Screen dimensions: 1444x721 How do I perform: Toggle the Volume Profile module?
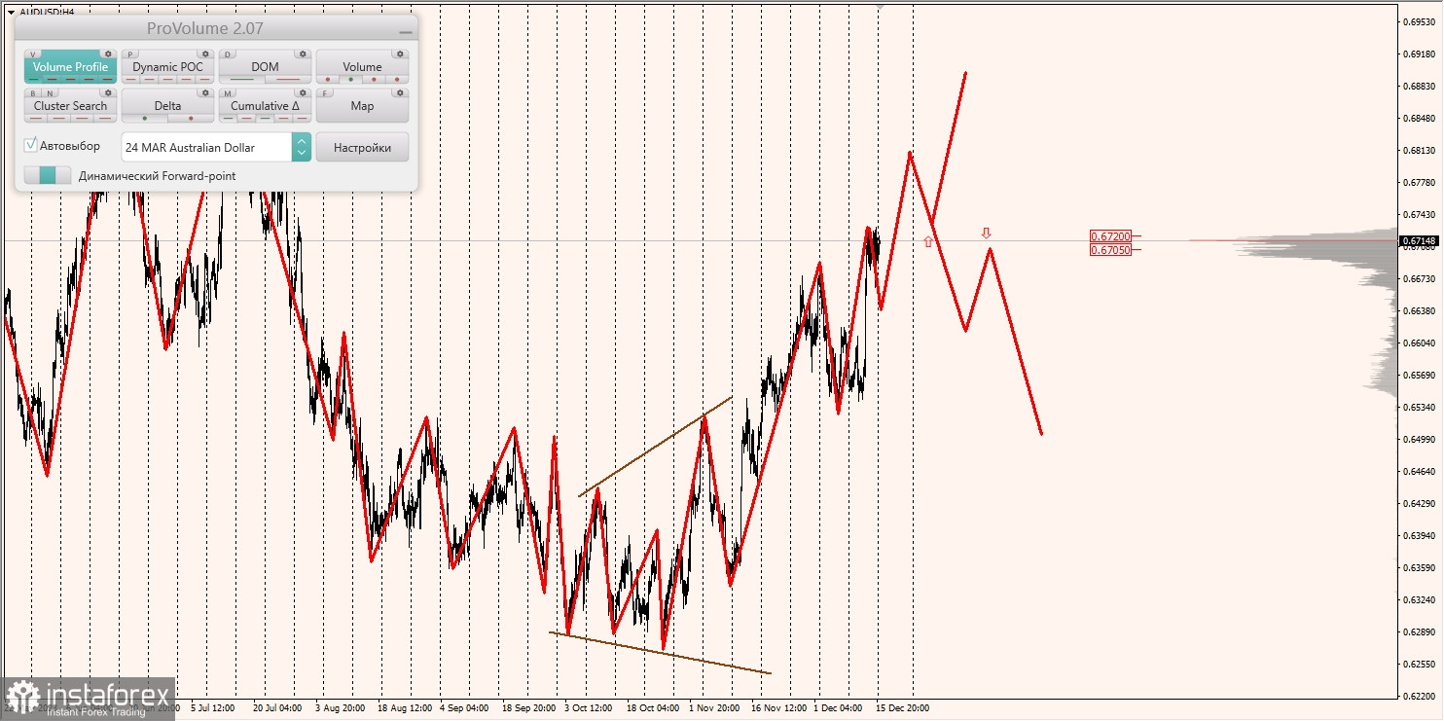[70, 67]
